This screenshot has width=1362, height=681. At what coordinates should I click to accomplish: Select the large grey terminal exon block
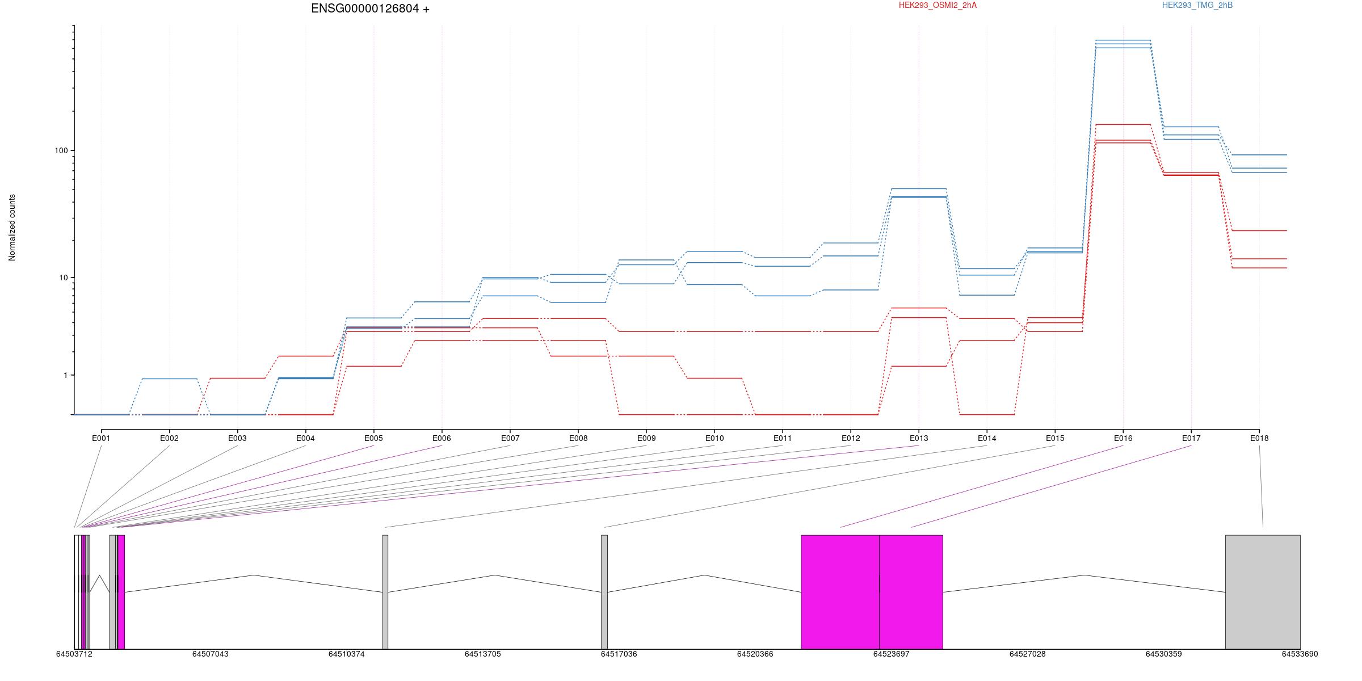pyautogui.click(x=1263, y=592)
